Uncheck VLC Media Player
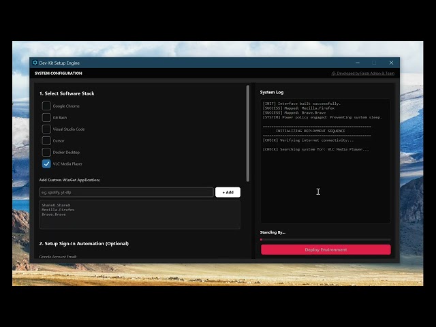The image size is (436, 327). click(46, 163)
